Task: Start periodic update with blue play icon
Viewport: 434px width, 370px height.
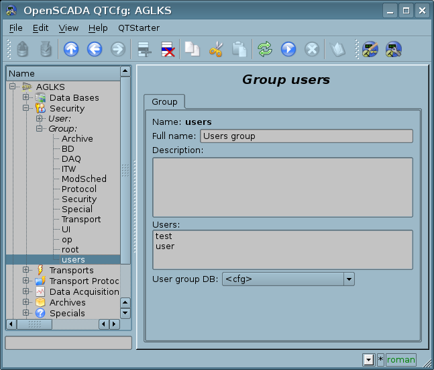Action: [x=288, y=49]
